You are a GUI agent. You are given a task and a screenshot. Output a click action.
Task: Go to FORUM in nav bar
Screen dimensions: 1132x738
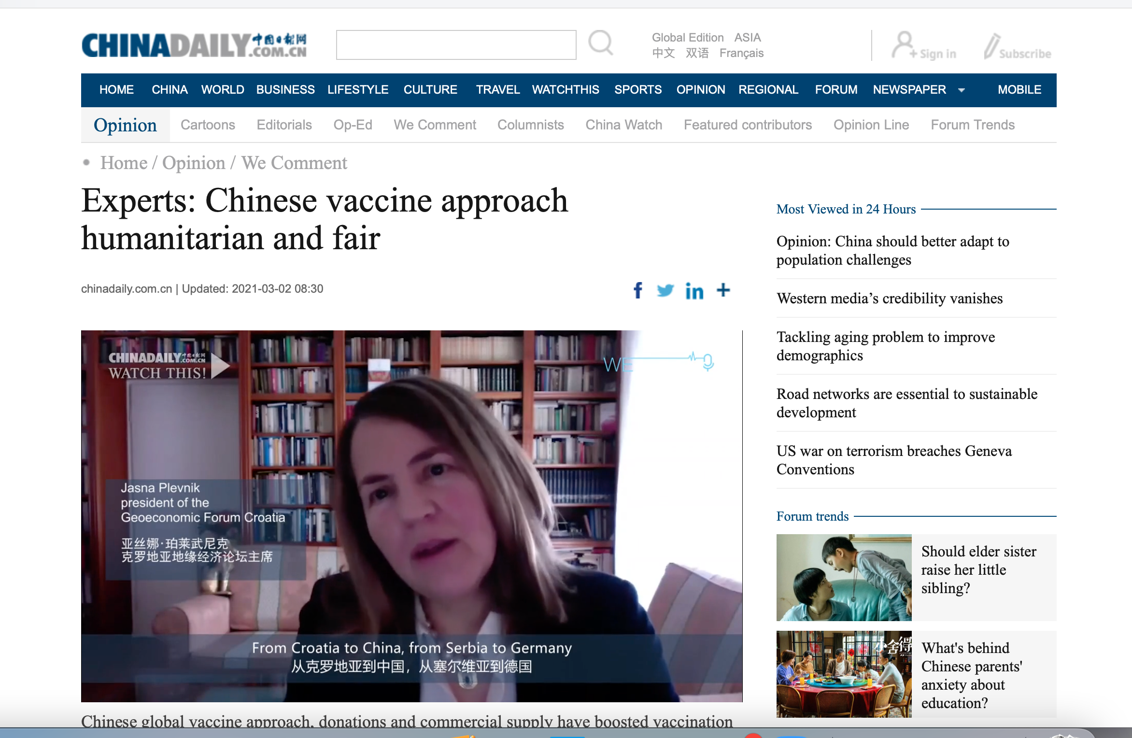click(x=836, y=90)
